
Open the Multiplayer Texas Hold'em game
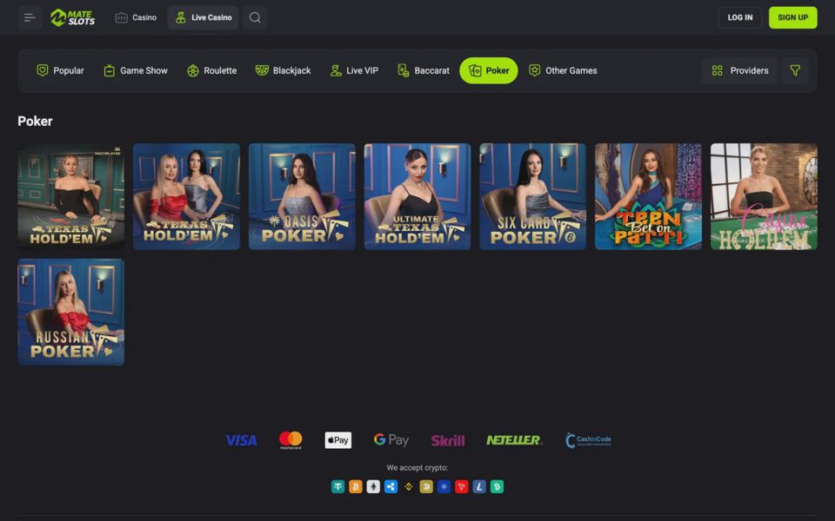(x=70, y=196)
